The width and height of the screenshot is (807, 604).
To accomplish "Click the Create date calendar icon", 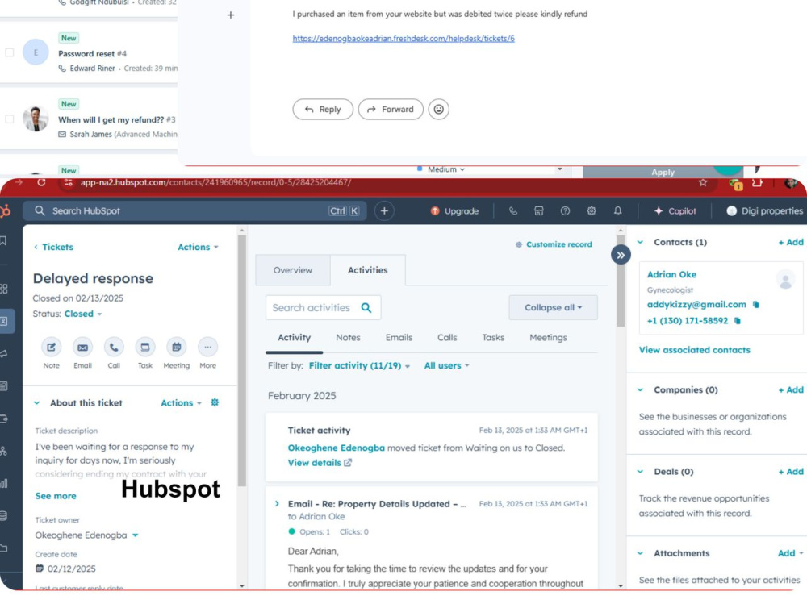I will 39,569.
